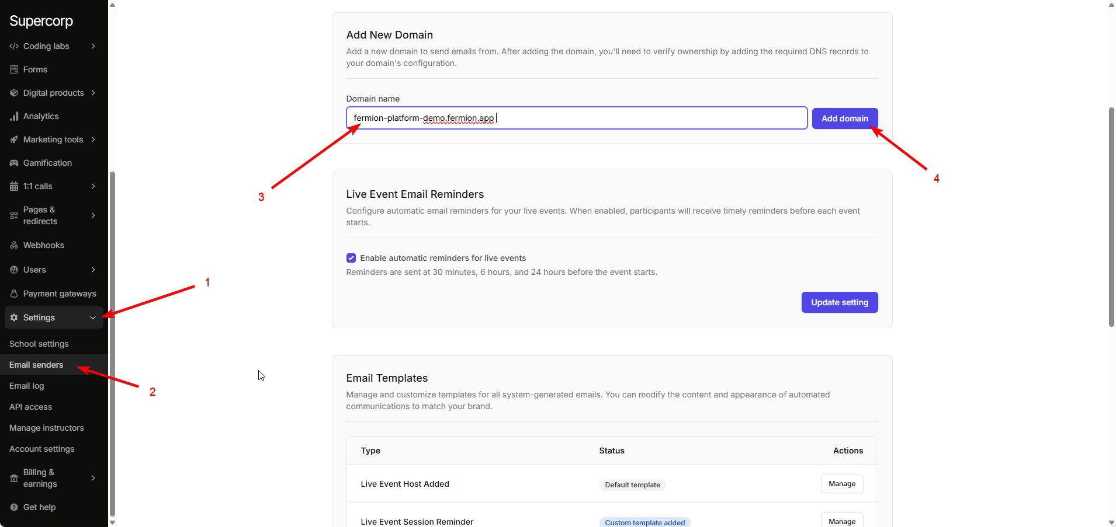The height and width of the screenshot is (527, 1116).
Task: Open School settings in sidebar
Action: [x=39, y=344]
